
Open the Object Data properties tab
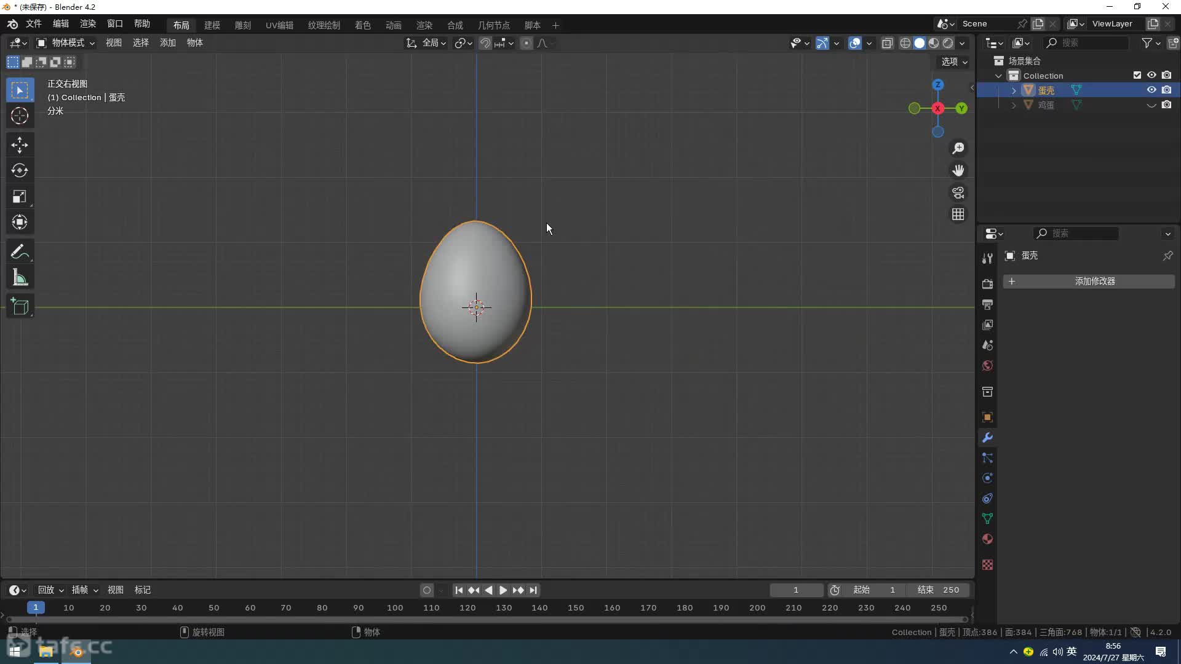pyautogui.click(x=987, y=519)
